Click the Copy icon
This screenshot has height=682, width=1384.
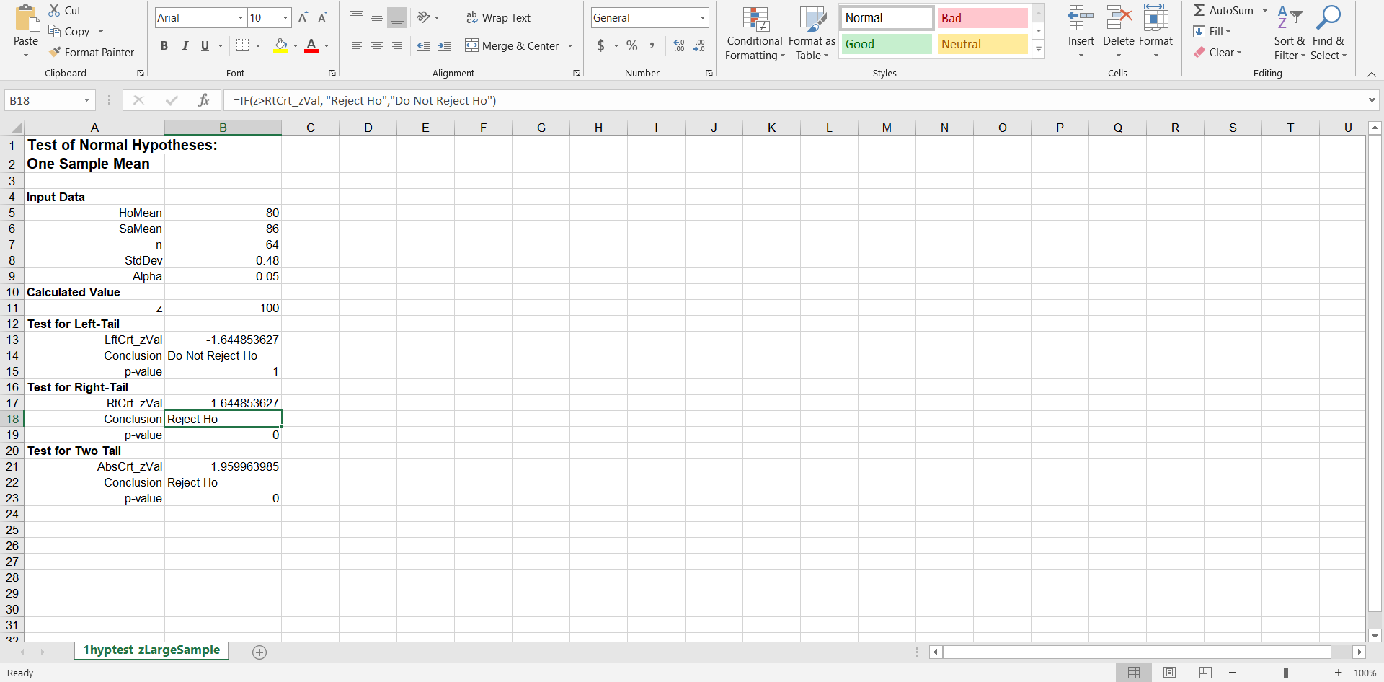[54, 31]
